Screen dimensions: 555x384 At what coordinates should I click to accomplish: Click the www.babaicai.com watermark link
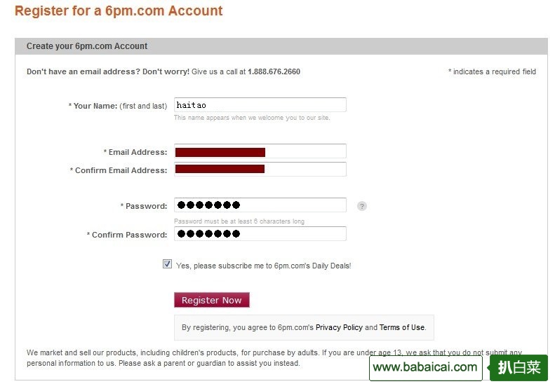(x=425, y=367)
